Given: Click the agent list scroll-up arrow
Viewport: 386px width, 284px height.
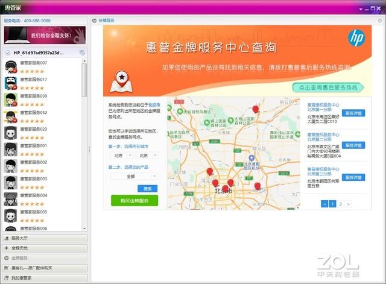Looking at the screenshot, I should pos(84,61).
